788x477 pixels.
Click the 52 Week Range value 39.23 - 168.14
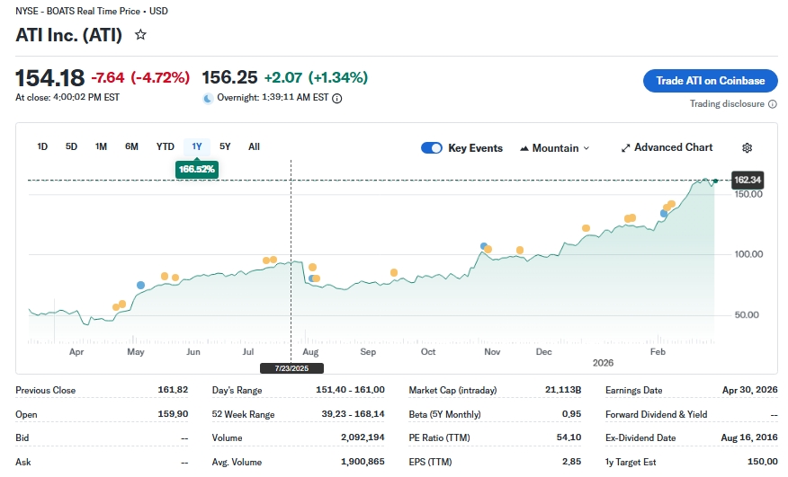pyautogui.click(x=353, y=414)
